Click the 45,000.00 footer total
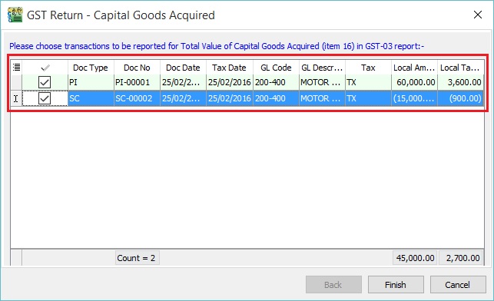494x301 pixels. (415, 258)
